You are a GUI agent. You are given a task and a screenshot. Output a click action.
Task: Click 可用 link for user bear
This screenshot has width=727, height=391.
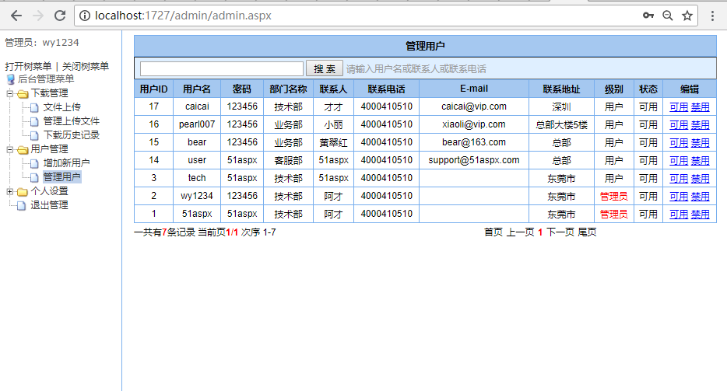click(679, 143)
